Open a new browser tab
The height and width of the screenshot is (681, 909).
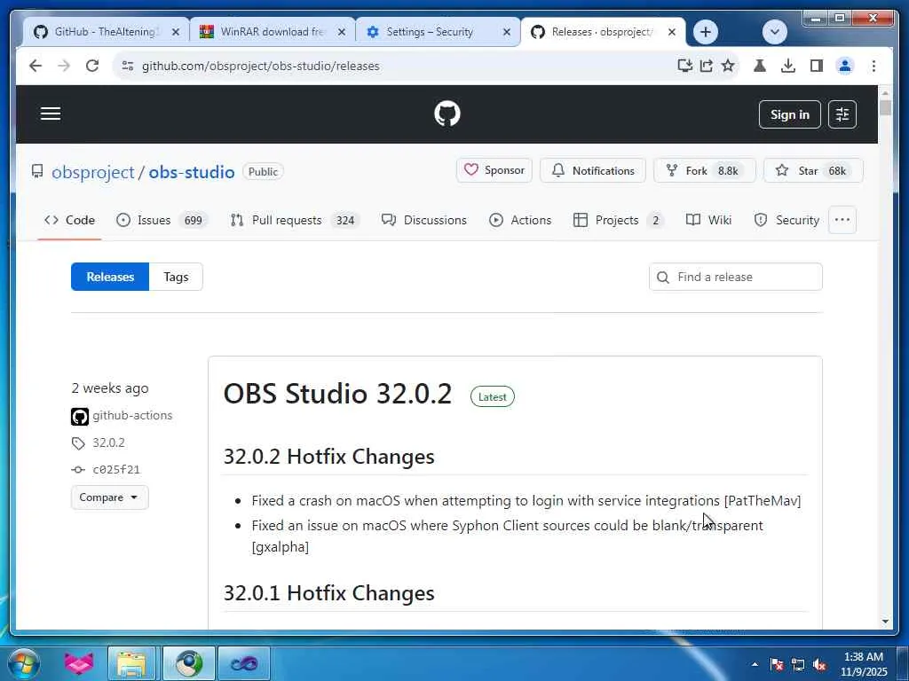[706, 32]
